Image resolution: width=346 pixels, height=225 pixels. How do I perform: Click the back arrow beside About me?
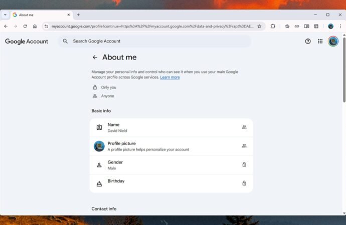click(95, 57)
